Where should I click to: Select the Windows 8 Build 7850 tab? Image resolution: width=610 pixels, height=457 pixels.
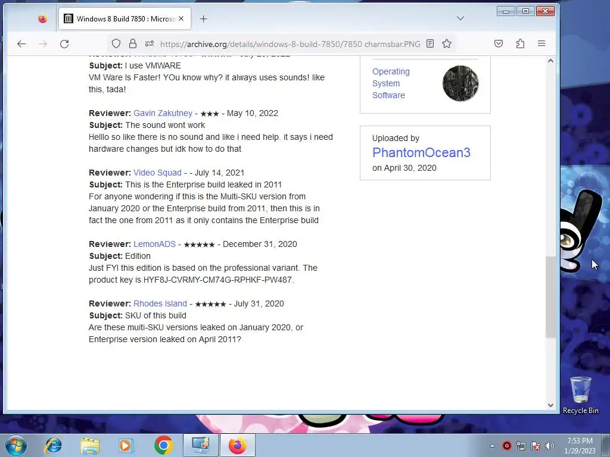click(125, 18)
